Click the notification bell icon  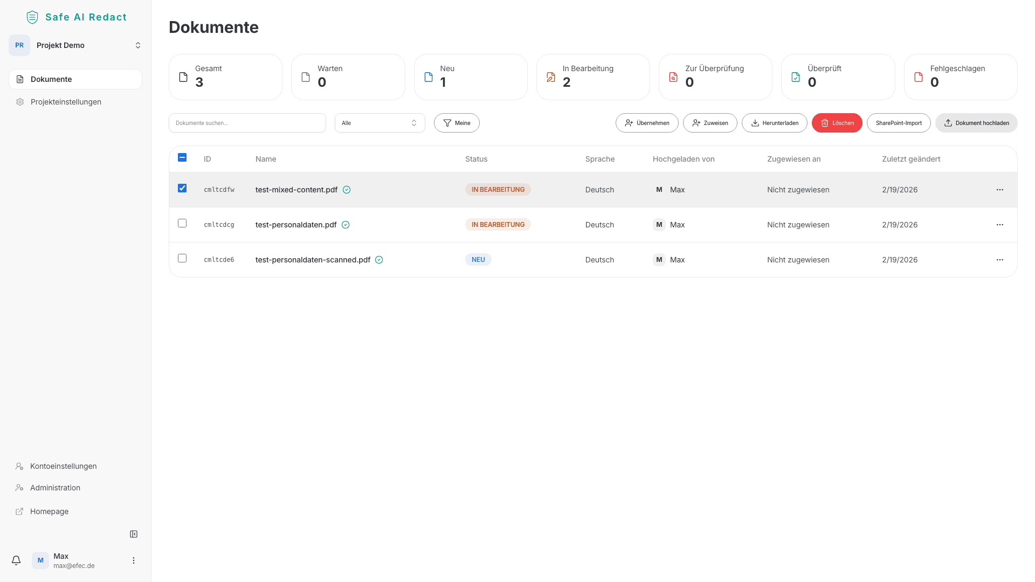click(16, 560)
